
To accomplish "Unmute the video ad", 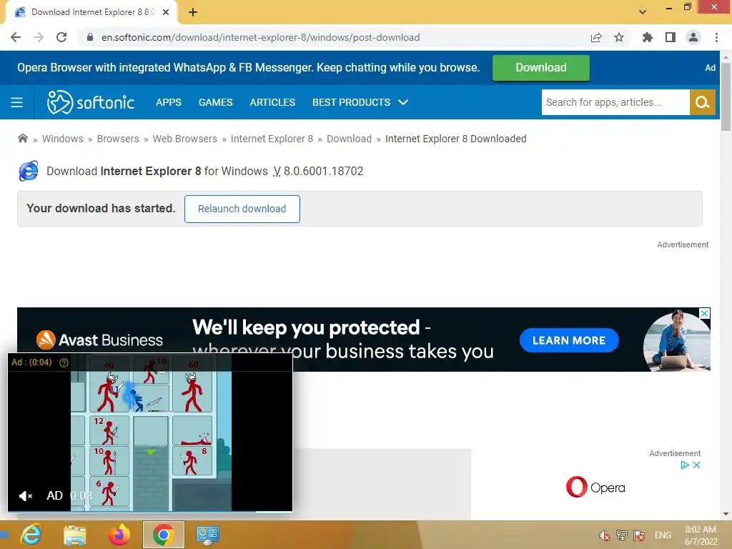I will 25,496.
